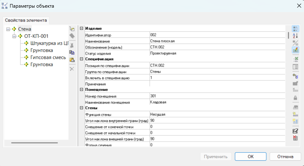Click the padlock icon in right toolbar
The width and height of the screenshot is (304, 166).
pos(296,98)
